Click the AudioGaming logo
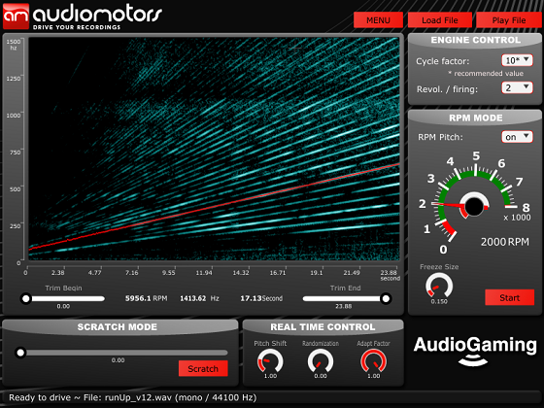 475,351
